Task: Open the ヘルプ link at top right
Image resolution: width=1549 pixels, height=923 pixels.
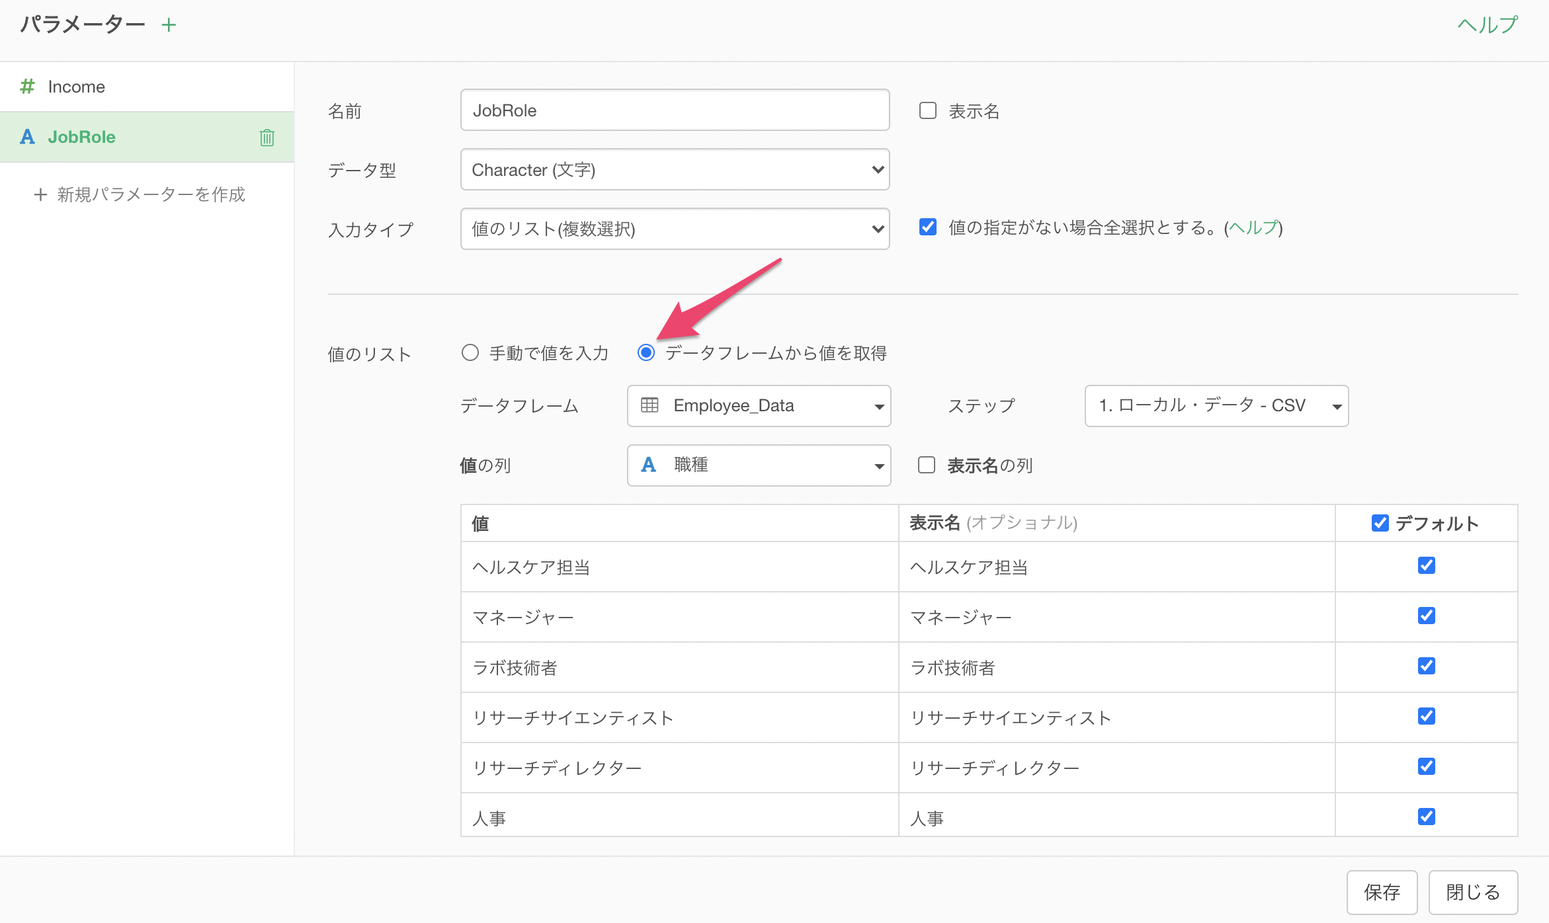Action: point(1487,25)
